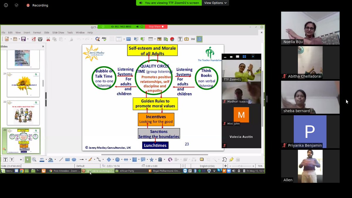Toggle the display grid icon
Viewport: 352px width, 198px height.
[112, 39]
